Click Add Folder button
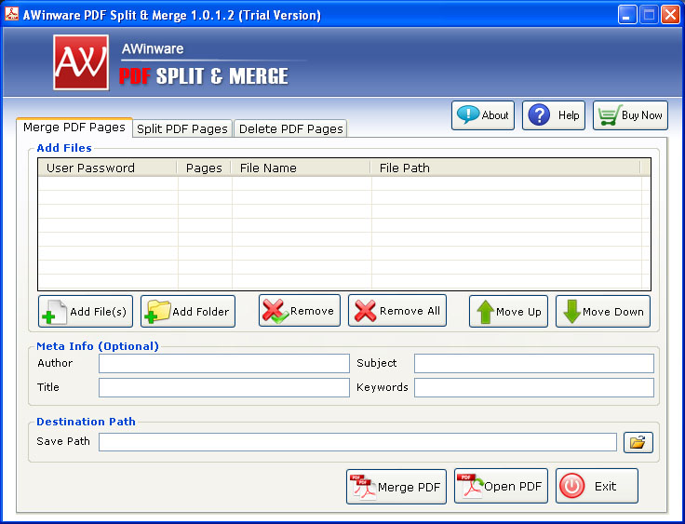Viewport: 685px width, 524px height. tap(188, 312)
